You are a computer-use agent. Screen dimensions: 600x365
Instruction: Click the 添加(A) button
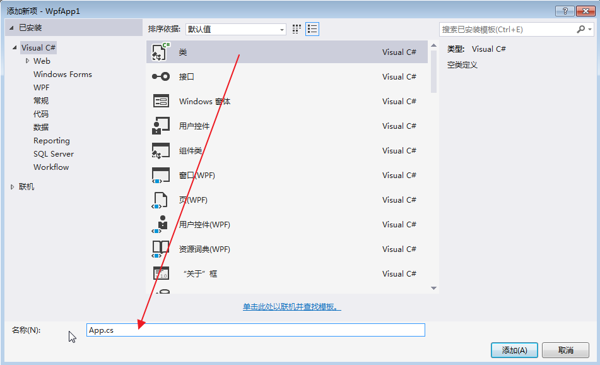pos(514,350)
